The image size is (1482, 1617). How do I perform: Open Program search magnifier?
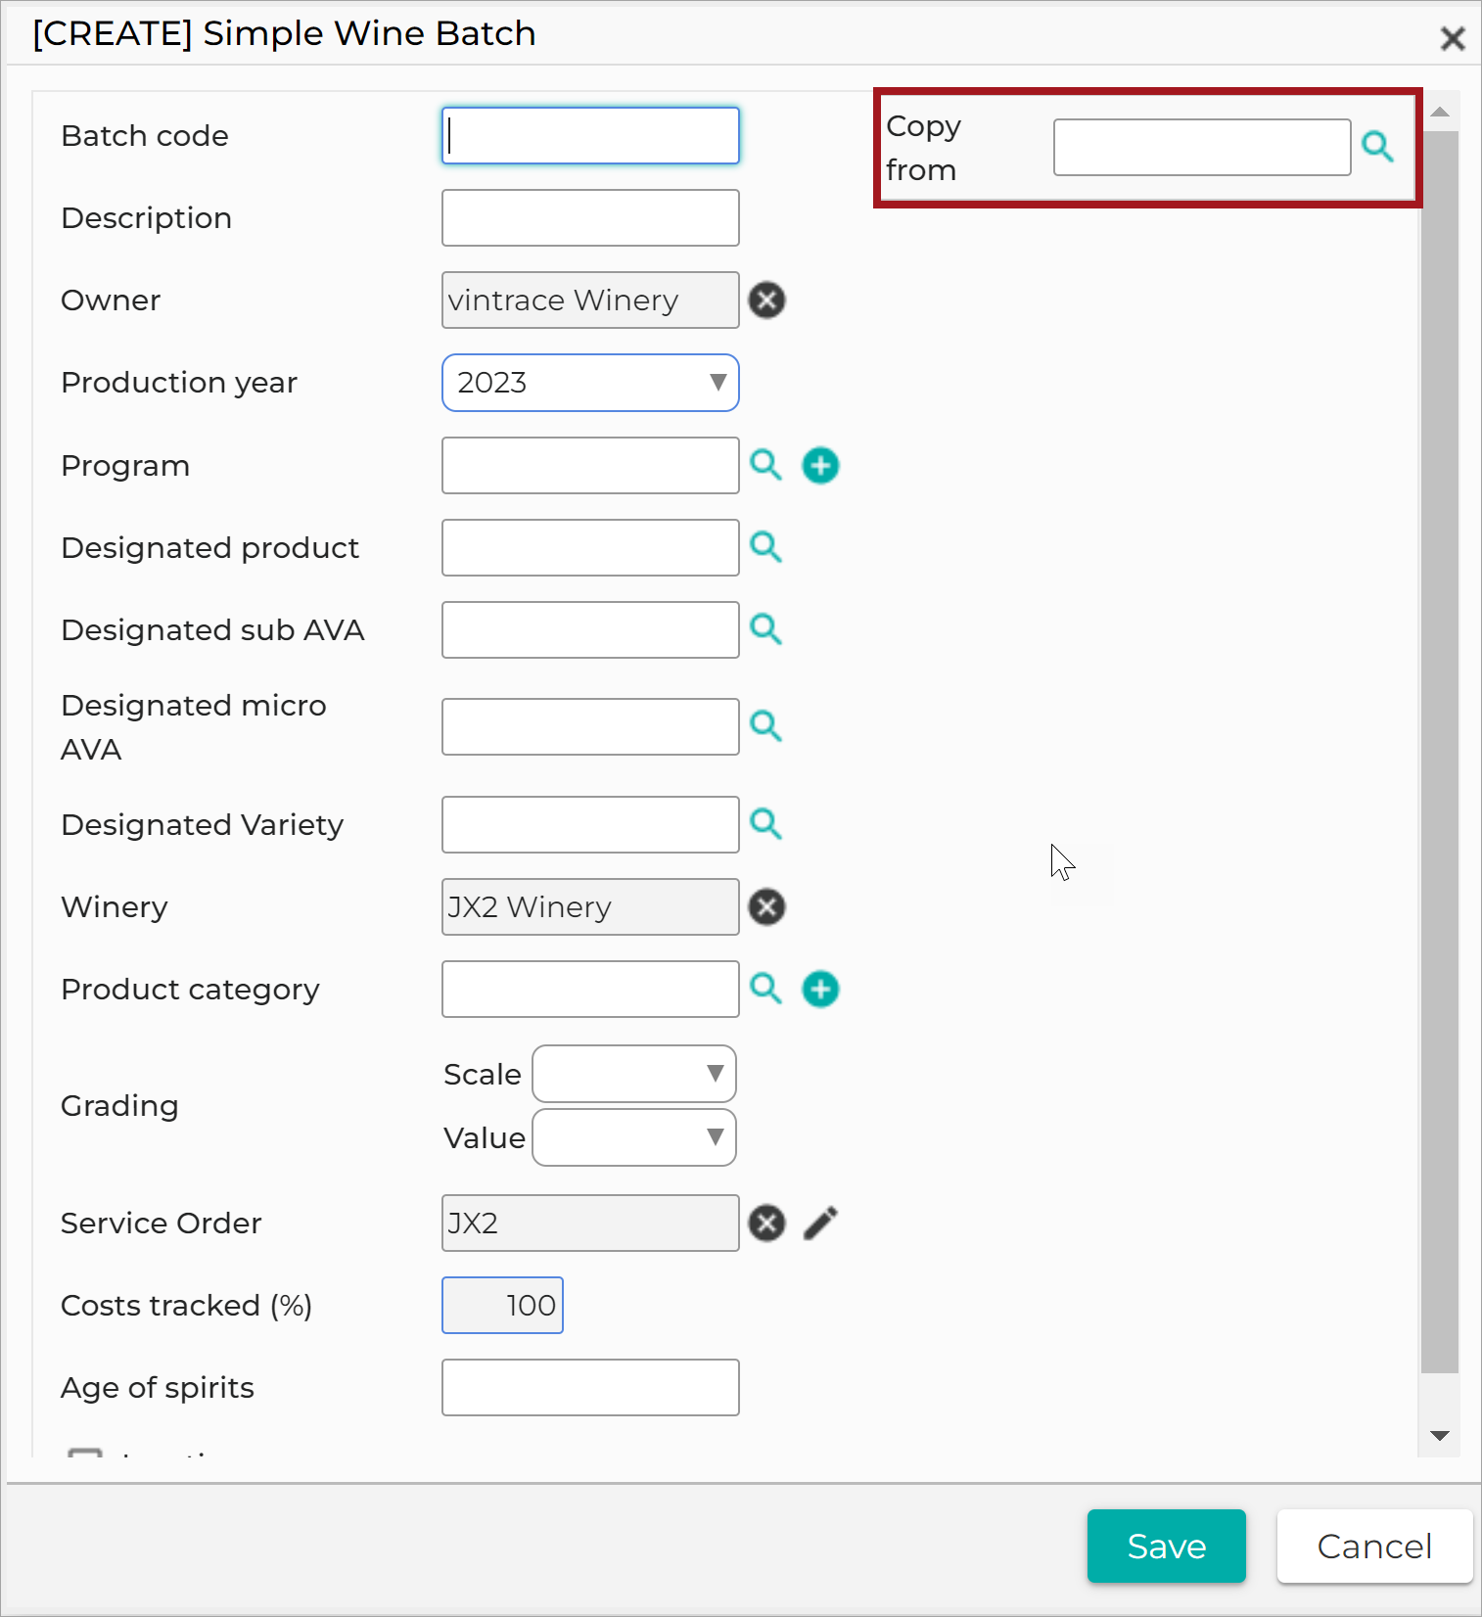[x=765, y=465]
